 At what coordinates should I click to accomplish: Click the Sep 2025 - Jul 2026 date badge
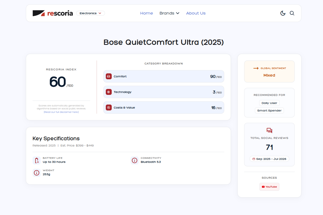click(269, 159)
